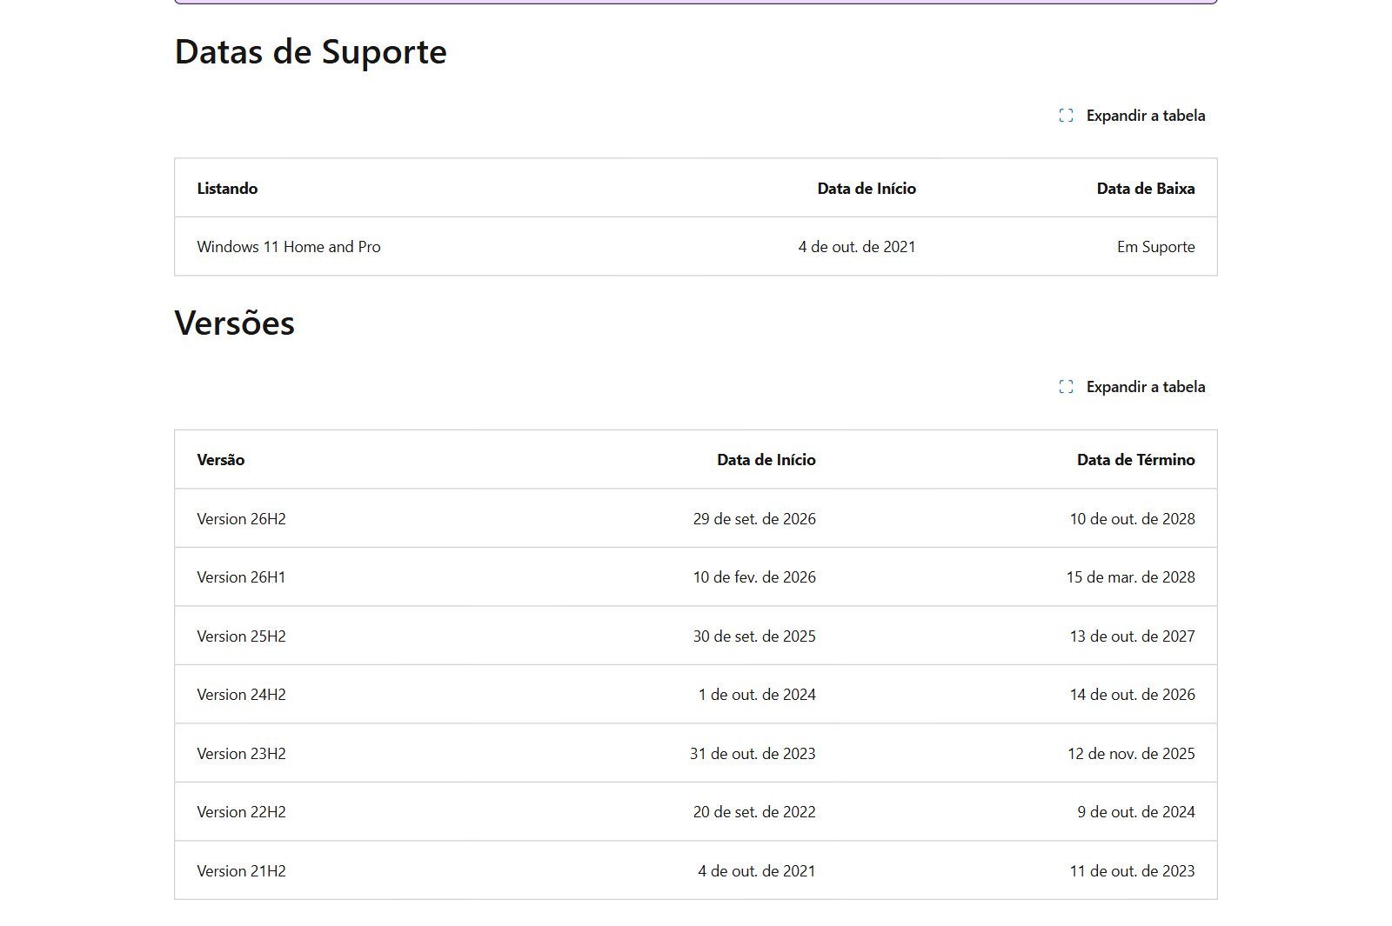This screenshot has height=926, width=1392.
Task: Select the date 9 de out. de 2024
Action: point(1136,812)
